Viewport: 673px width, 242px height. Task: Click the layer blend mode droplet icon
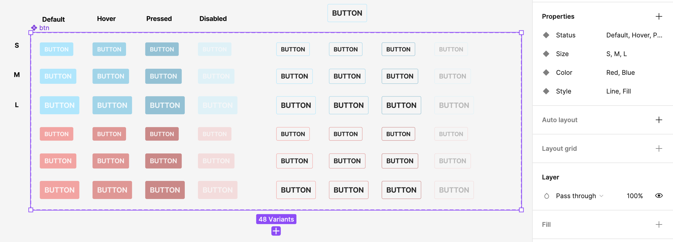[x=546, y=196]
